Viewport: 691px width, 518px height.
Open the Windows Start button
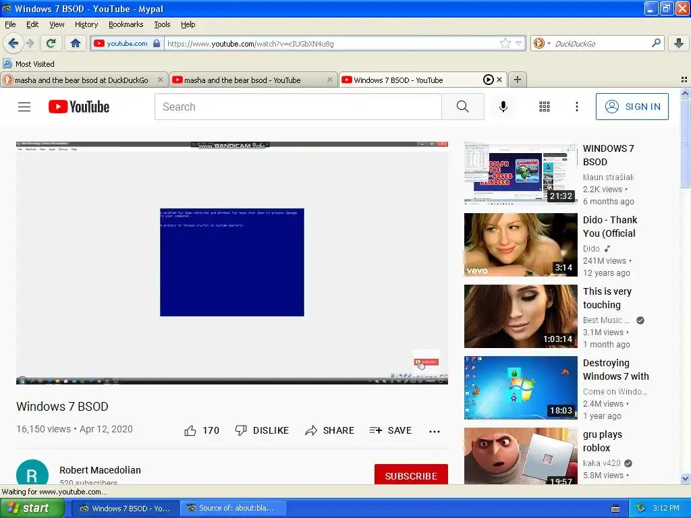pos(32,508)
